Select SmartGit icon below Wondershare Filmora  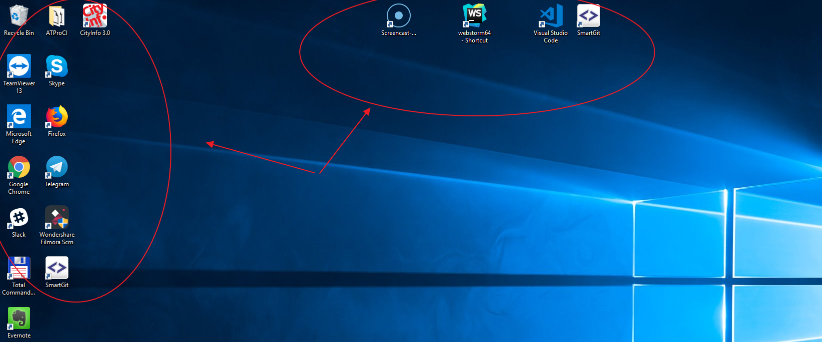click(56, 268)
